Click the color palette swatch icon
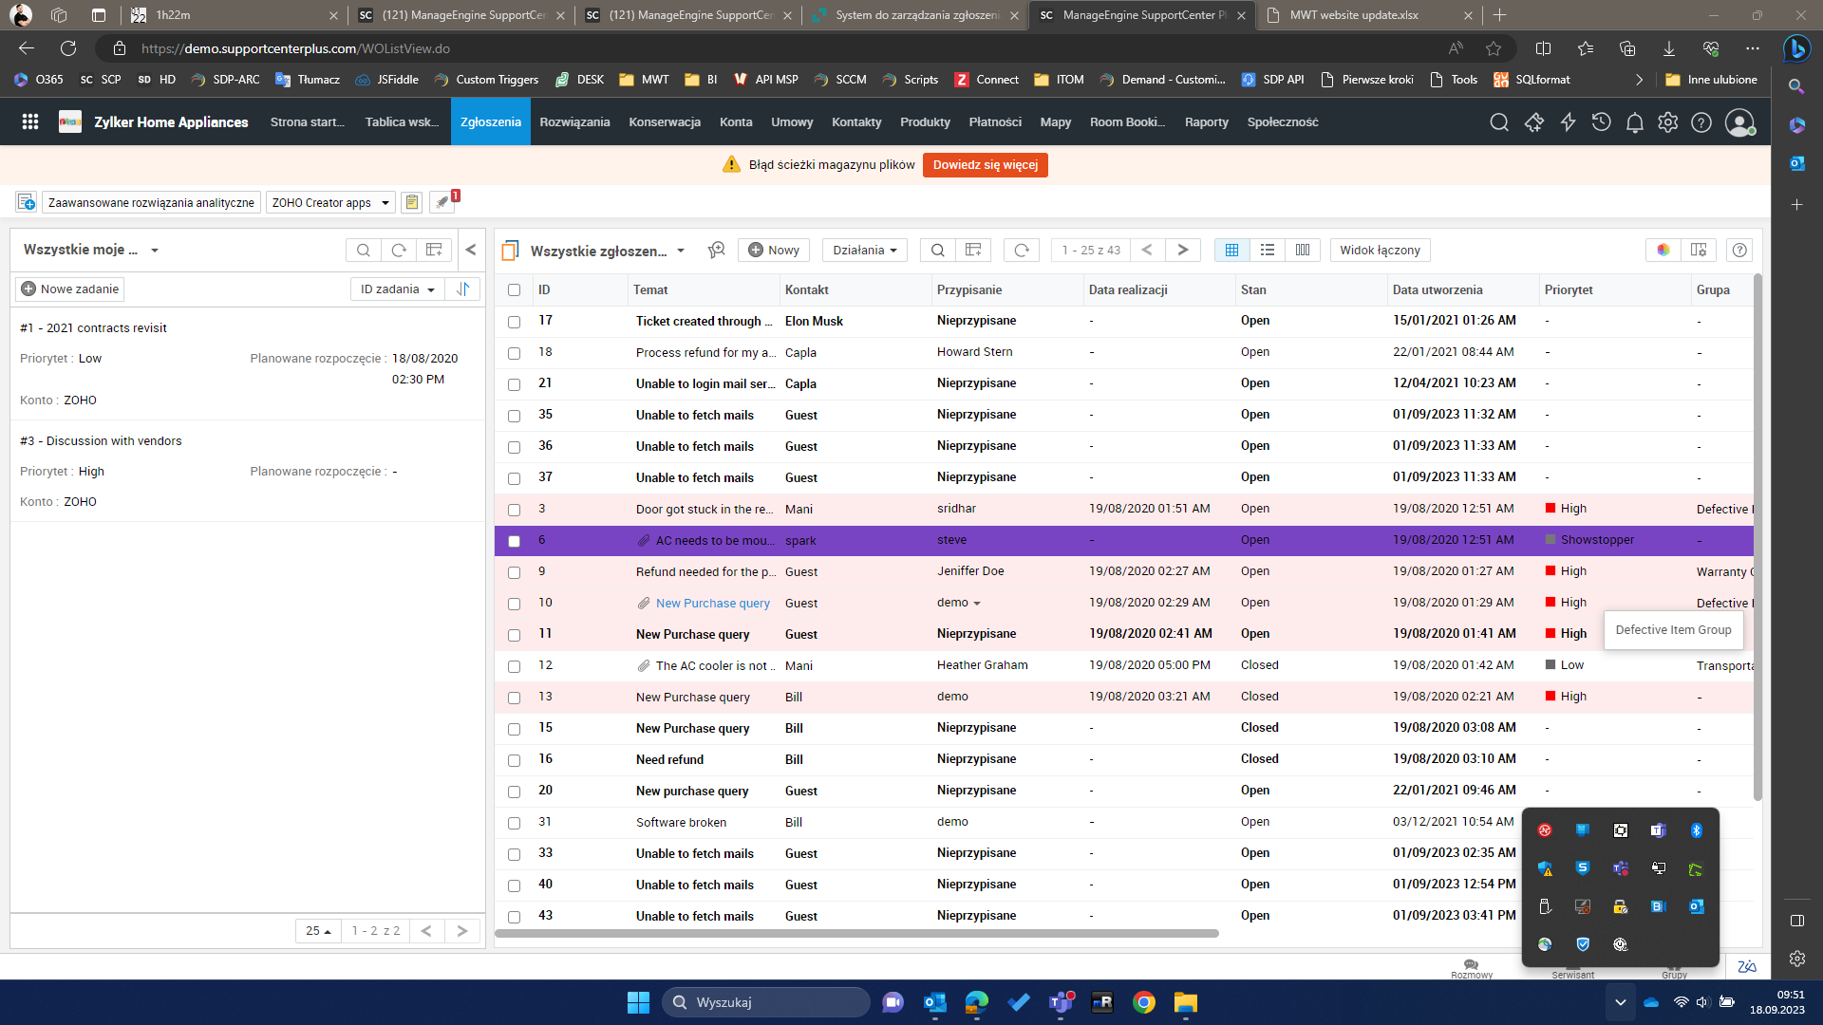Viewport: 1823px width, 1025px height. (x=1664, y=250)
